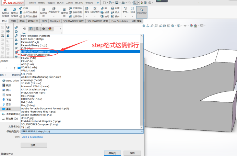Click the New document icon

pos(105,2)
